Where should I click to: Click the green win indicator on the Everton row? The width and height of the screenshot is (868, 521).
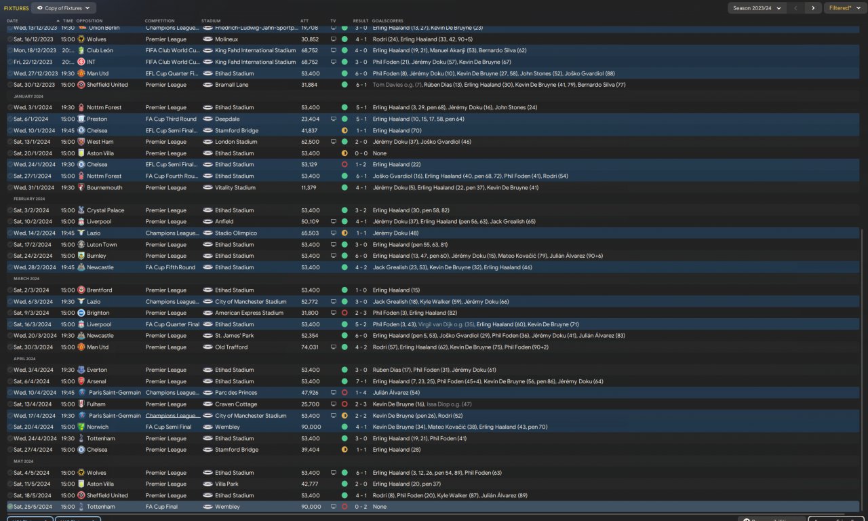coord(344,370)
